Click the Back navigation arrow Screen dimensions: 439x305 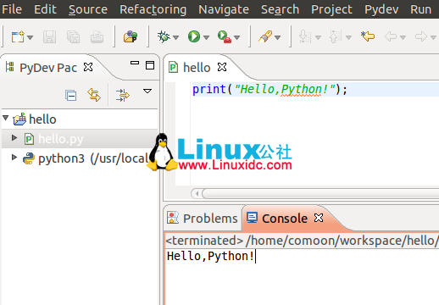click(391, 36)
